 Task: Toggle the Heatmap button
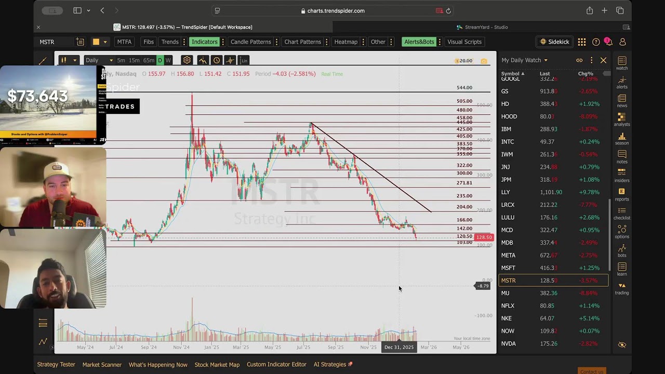[x=346, y=42]
